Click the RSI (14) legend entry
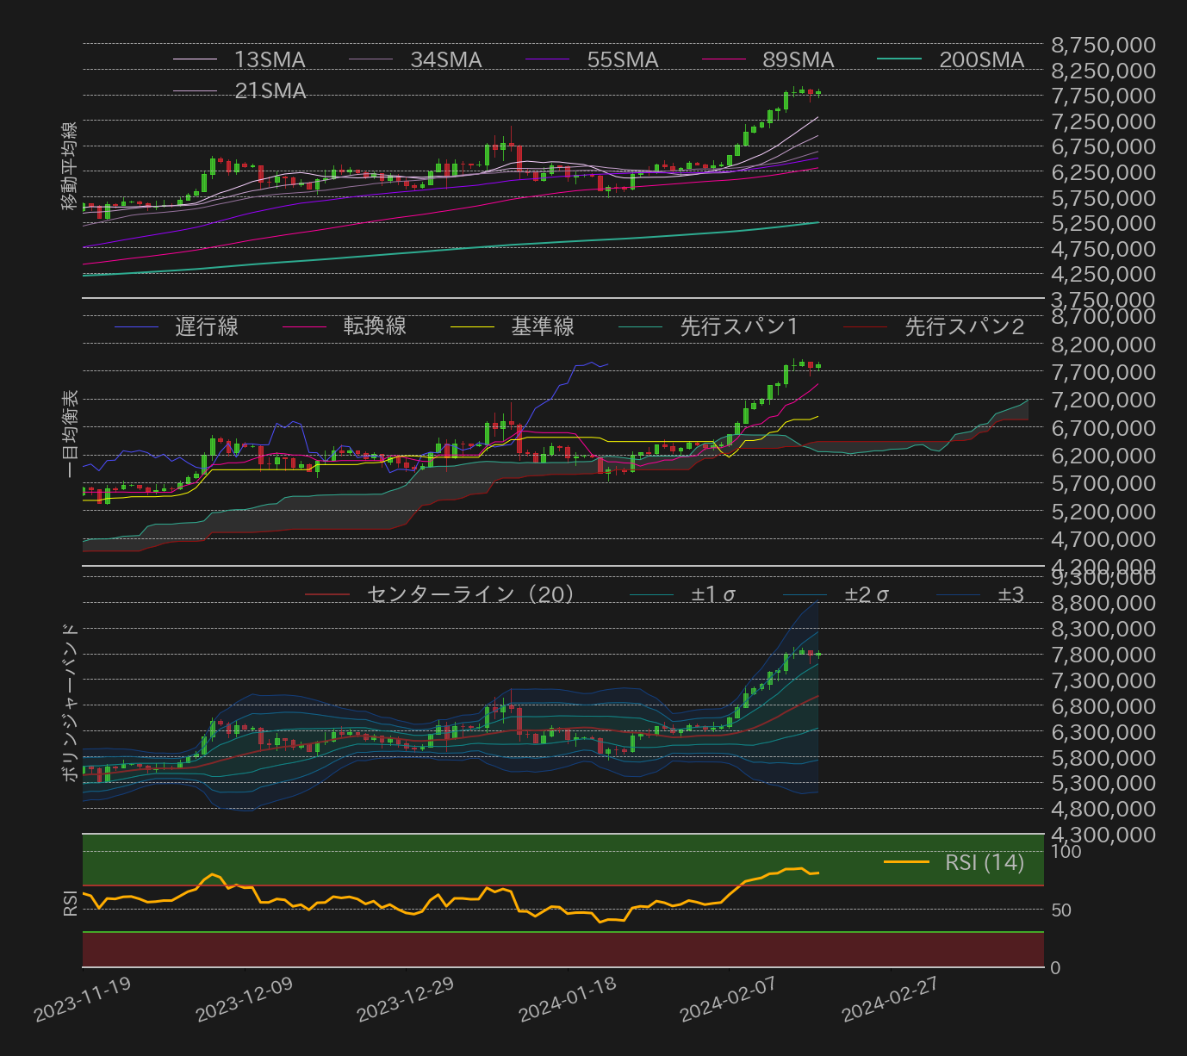1187x1056 pixels. pyautogui.click(x=984, y=862)
